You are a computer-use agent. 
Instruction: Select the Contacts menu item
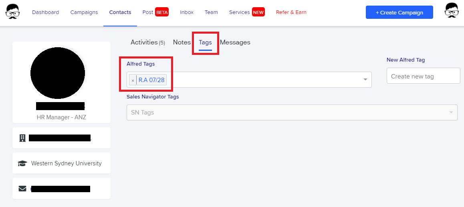[x=120, y=12]
